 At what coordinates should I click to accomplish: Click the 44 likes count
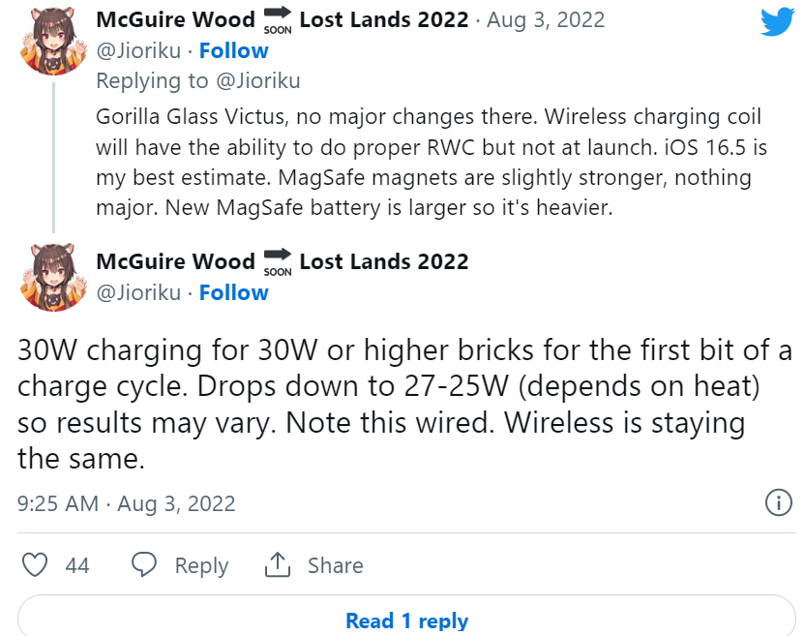pyautogui.click(x=77, y=565)
